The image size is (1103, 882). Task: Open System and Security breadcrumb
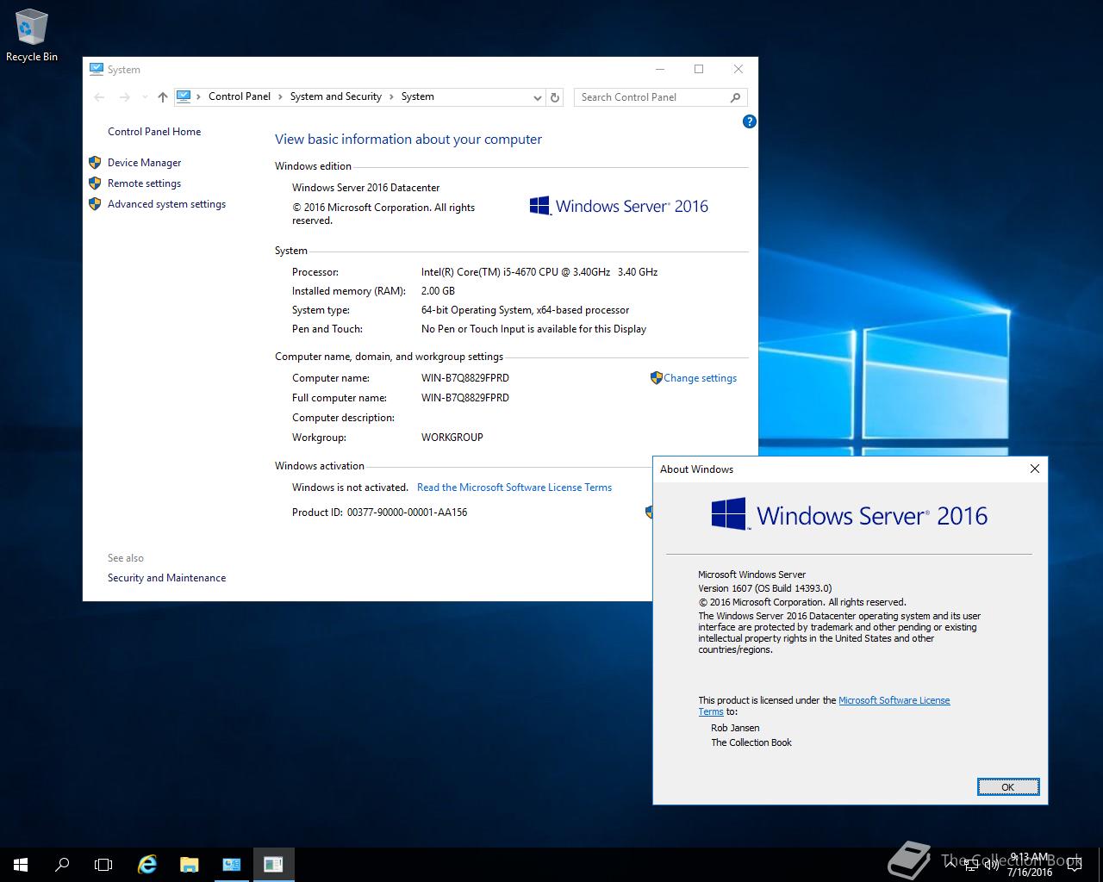336,96
